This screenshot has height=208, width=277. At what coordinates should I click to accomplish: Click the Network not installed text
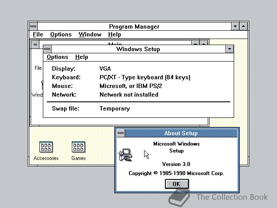point(129,94)
